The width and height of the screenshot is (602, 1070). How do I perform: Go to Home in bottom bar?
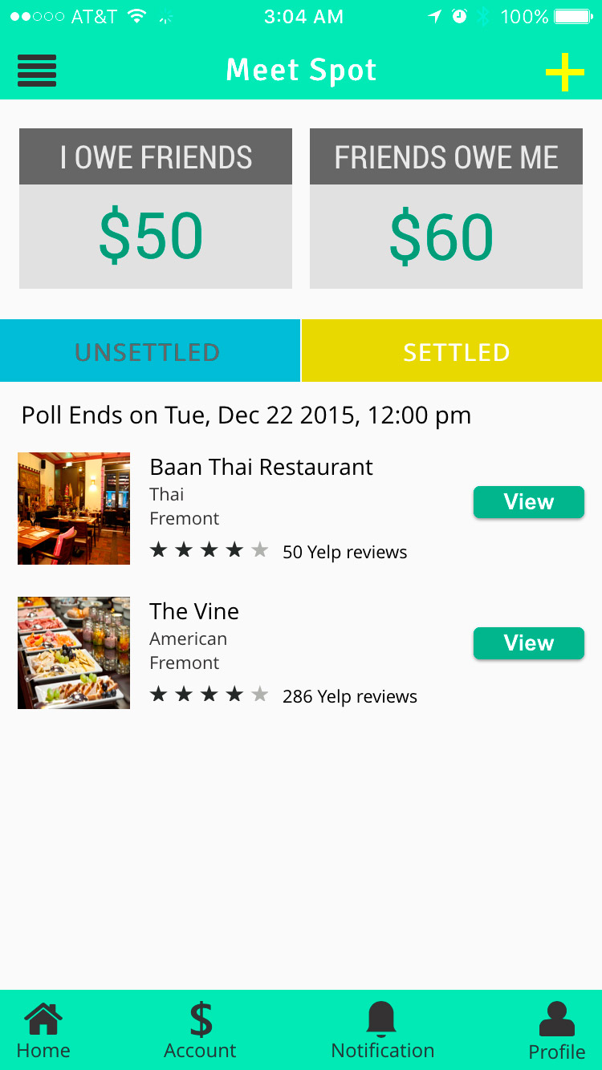tap(43, 1031)
